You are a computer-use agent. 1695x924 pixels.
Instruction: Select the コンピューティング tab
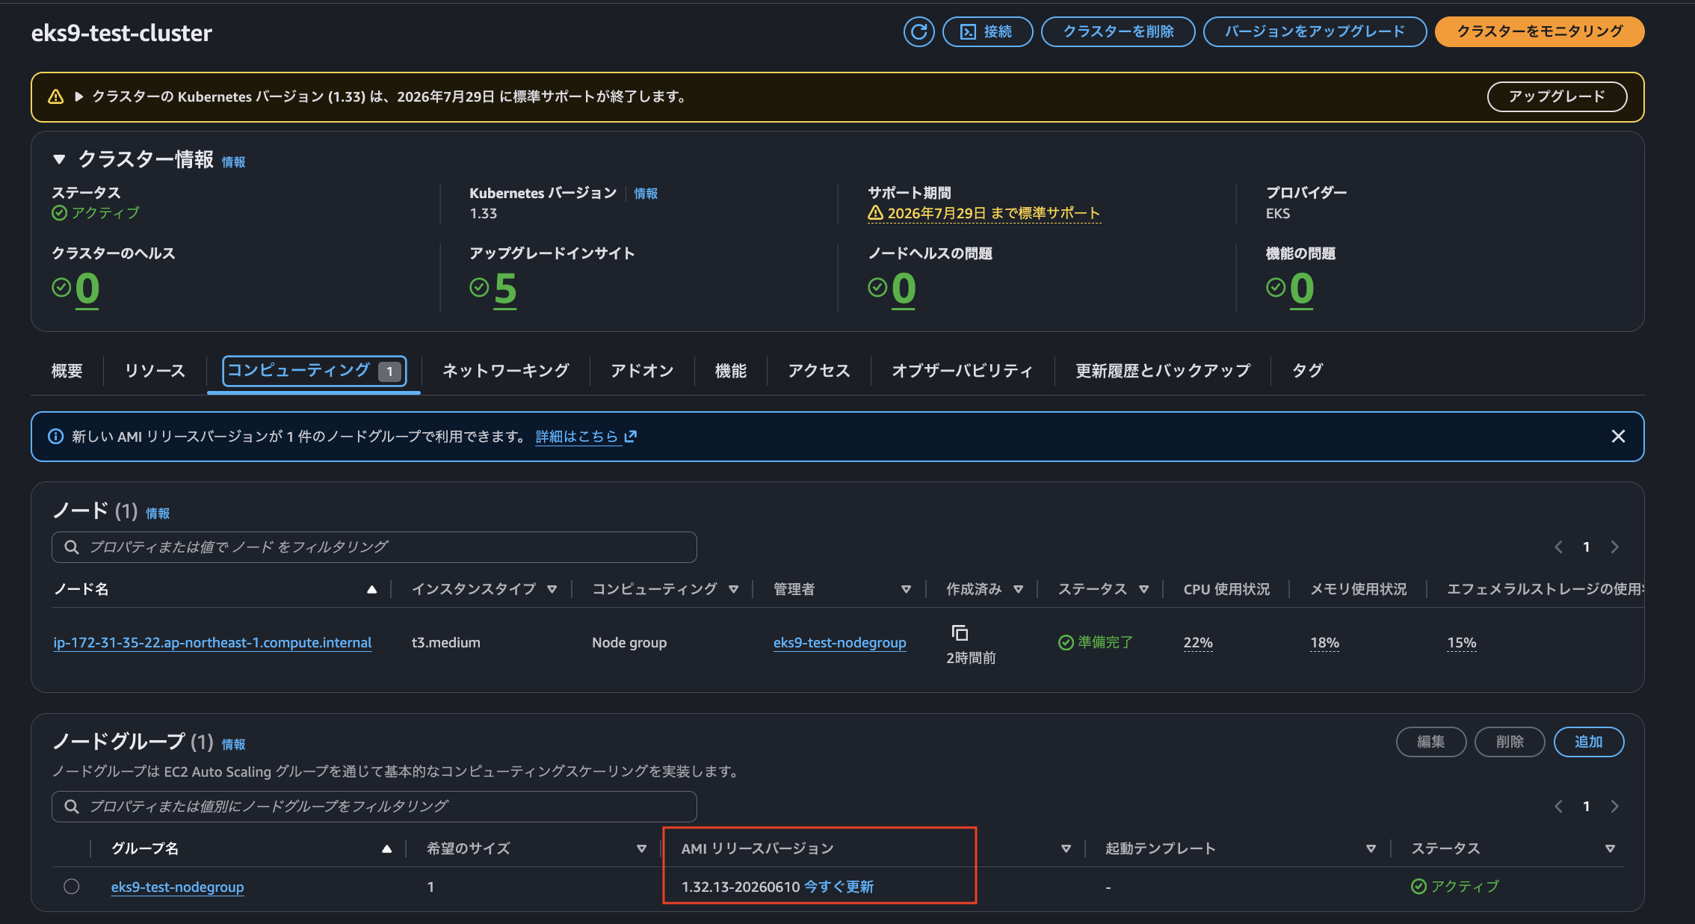pyautogui.click(x=314, y=371)
